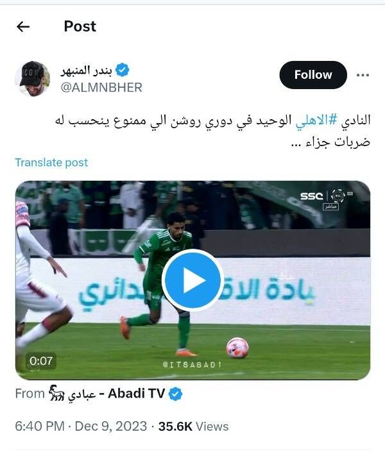The width and height of the screenshot is (385, 452).
Task: Click the author display name بندر المنبهر
Action: pyautogui.click(x=86, y=70)
